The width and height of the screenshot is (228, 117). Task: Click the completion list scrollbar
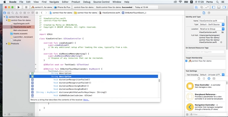pyautogui.click(x=159, y=80)
